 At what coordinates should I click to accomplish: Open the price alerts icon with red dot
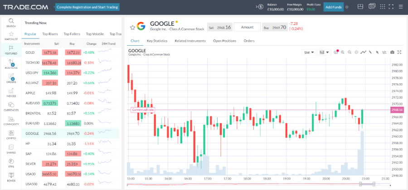click(x=336, y=52)
